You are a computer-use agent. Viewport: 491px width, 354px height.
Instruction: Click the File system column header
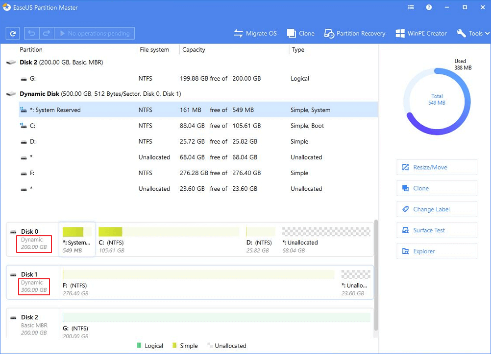tap(154, 50)
